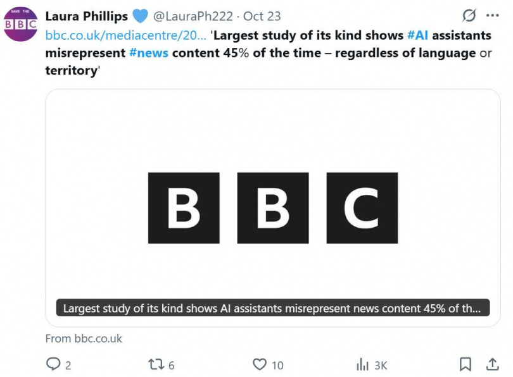Click the @LauraPh222 handle
513x377 pixels.
click(191, 16)
